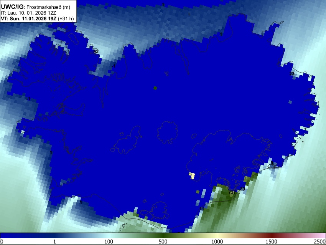
Task: Click the Frostmarkshæð (m) title text
Action: pyautogui.click(x=48, y=7)
